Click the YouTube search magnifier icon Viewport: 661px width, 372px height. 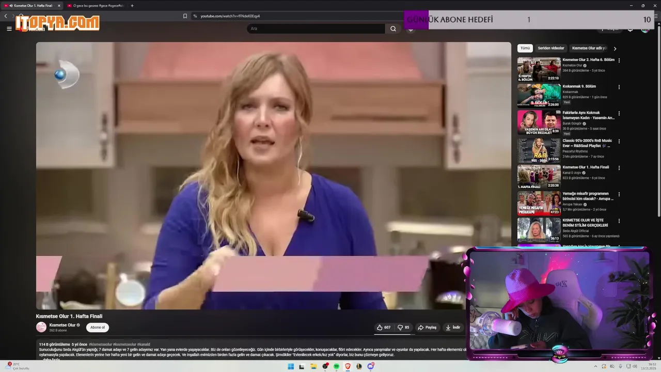pos(393,28)
